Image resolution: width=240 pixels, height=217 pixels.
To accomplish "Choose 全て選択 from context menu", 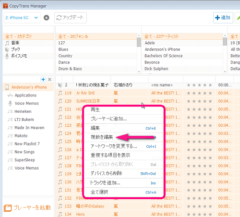I will 124,192.
